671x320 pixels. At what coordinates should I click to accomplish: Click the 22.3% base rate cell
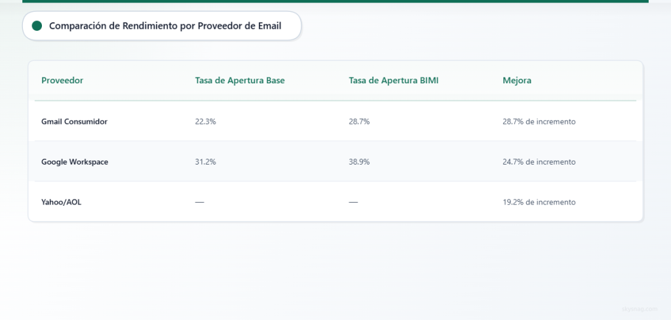pos(205,122)
